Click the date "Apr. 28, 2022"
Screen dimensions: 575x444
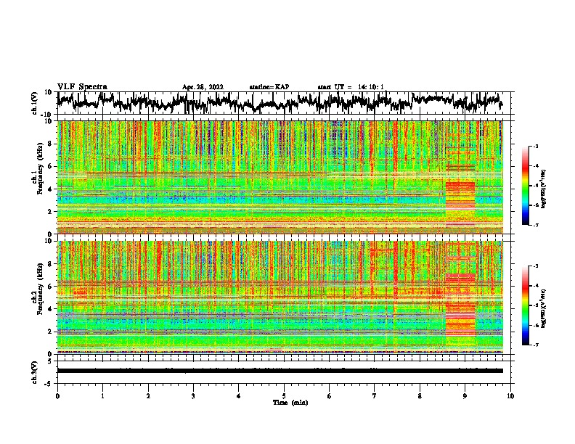(x=203, y=87)
